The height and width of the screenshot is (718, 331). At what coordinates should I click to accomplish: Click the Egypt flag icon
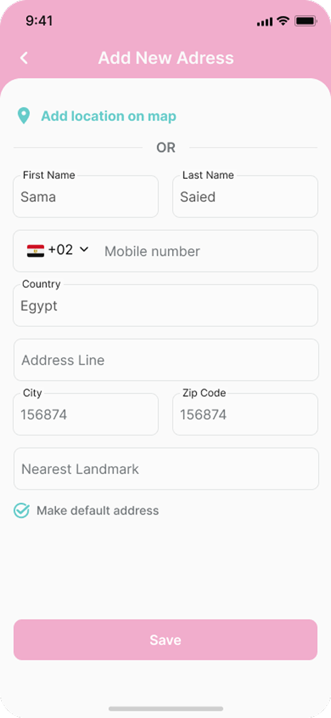pyautogui.click(x=35, y=251)
